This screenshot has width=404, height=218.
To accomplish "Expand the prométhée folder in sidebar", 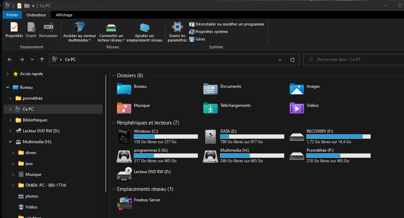I will point(10,98).
